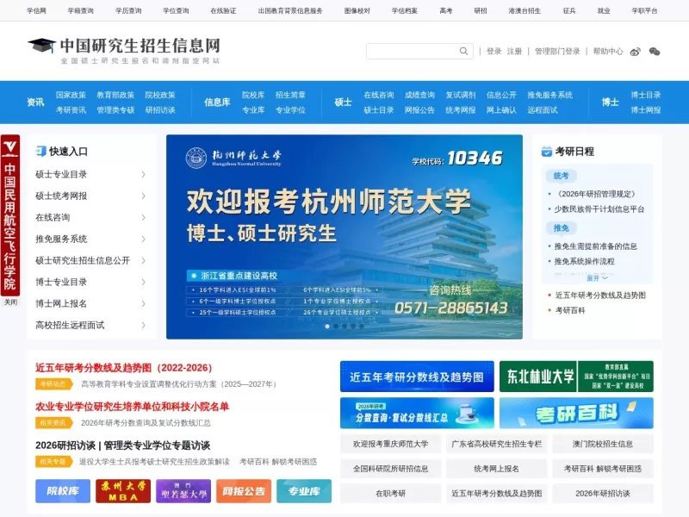Viewport: 689px width, 517px height.
Task: Open the 考研百科 illustrated banner
Action: pos(576,413)
